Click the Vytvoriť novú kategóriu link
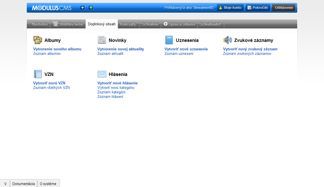Image resolution: width=324 pixels, height=187 pixels. [116, 87]
